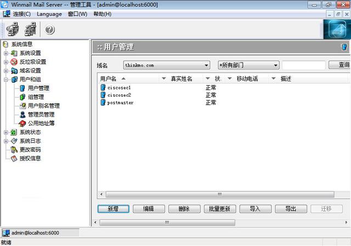Open the 移动电话 column filter arrow

pos(230,79)
